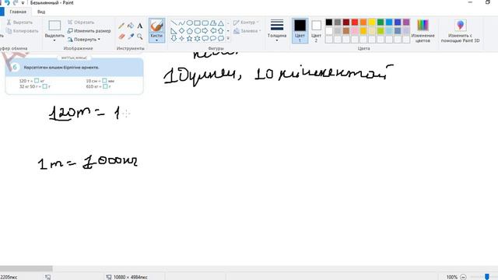Choose the five-point star shape

pyautogui.click(x=190, y=38)
